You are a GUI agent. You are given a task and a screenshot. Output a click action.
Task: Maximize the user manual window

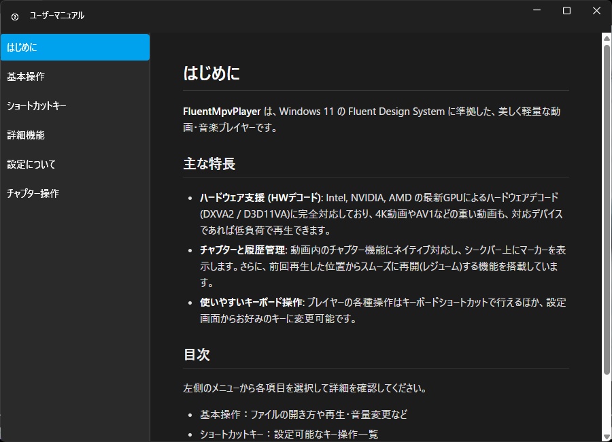(x=567, y=11)
